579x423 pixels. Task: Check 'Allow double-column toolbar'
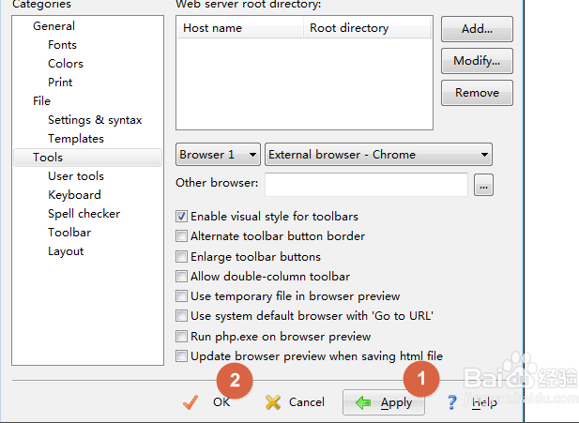coord(182,277)
